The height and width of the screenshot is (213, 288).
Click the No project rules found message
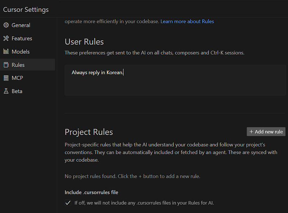(132, 176)
